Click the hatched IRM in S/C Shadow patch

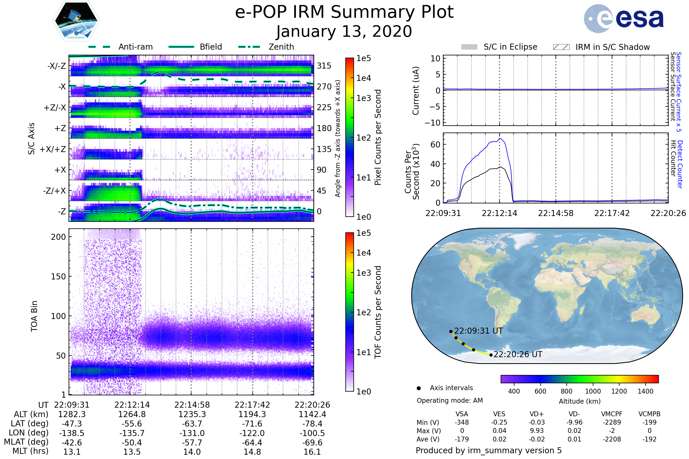(x=561, y=47)
